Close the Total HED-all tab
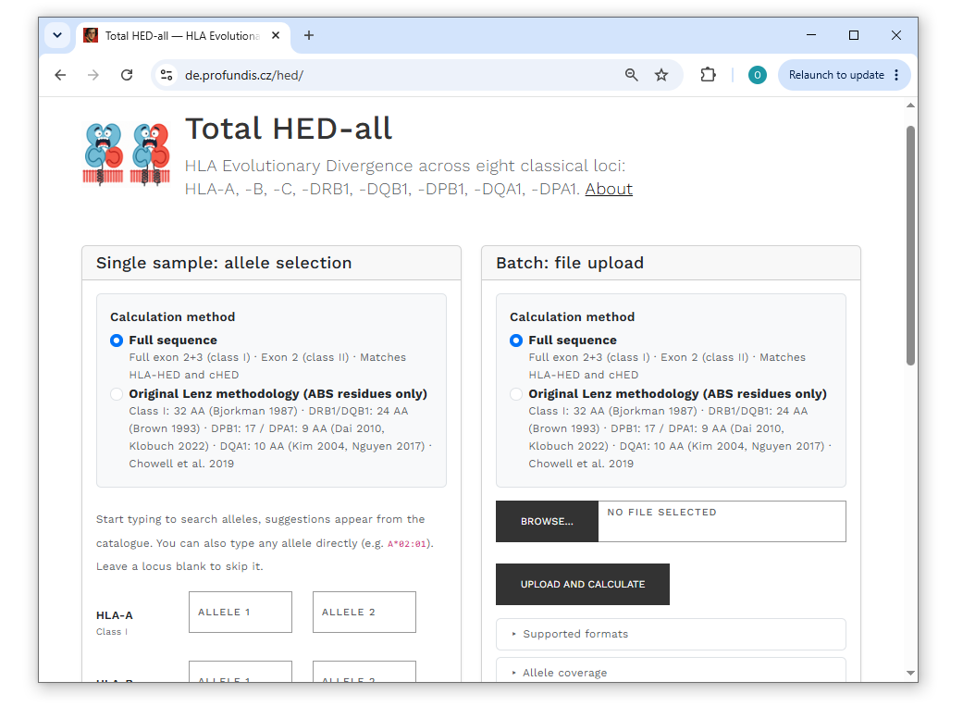 pos(276,36)
